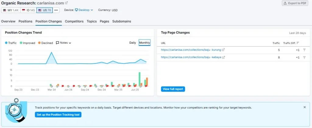Toggle the Improved legend series
Image resolution: width=312 pixels, height=128 pixels.
pos(27,43)
